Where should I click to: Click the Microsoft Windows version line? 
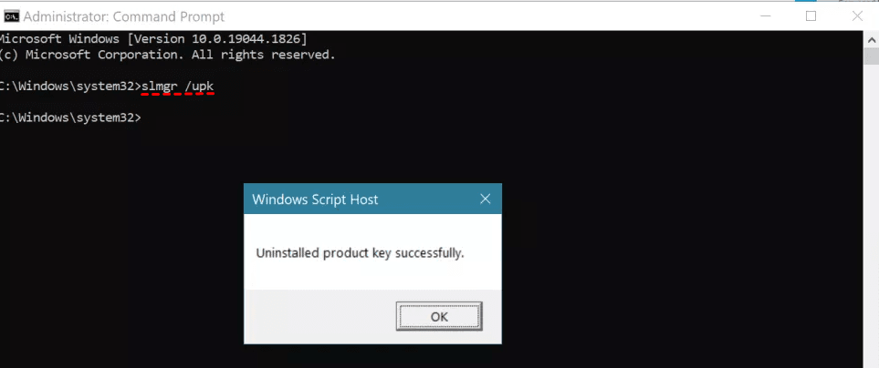click(153, 38)
